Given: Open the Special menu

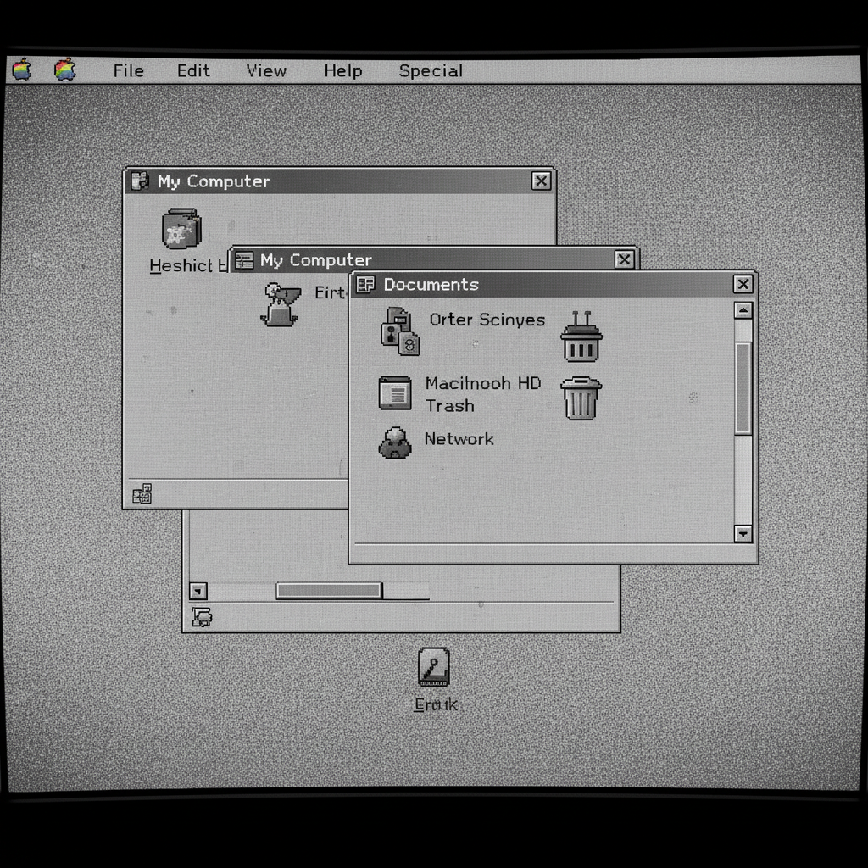Looking at the screenshot, I should (431, 71).
